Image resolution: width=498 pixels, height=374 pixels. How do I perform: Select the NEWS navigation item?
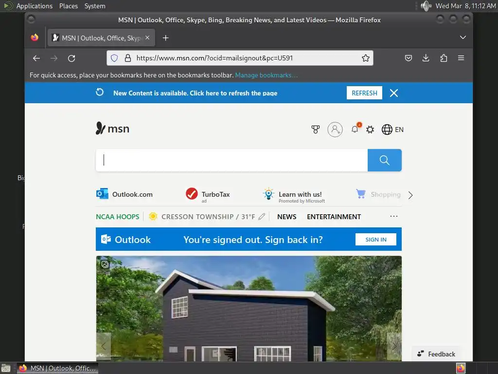[287, 217]
